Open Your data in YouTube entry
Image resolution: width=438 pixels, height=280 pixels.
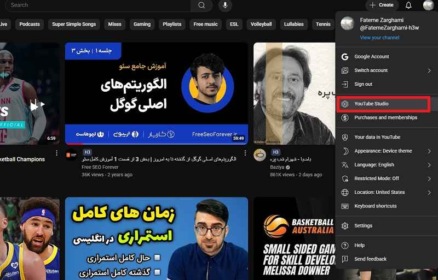pyautogui.click(x=387, y=137)
